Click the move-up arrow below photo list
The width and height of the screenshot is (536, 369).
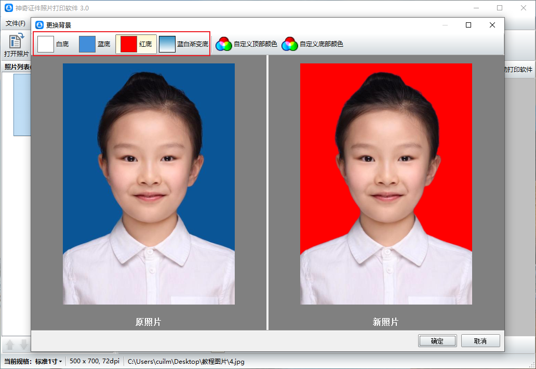pos(10,345)
